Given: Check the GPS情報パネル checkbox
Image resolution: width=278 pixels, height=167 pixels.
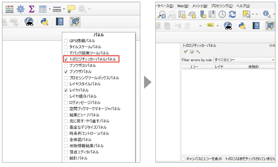Looking at the screenshot, I should pyautogui.click(x=66, y=41).
